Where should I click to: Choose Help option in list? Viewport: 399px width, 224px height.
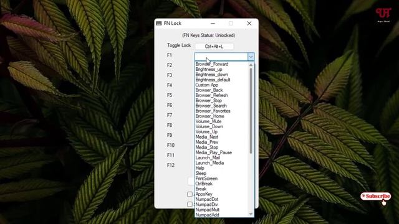click(x=199, y=168)
